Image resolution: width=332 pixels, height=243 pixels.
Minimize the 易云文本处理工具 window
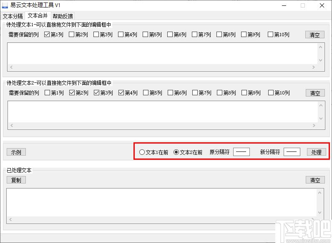[284, 5]
